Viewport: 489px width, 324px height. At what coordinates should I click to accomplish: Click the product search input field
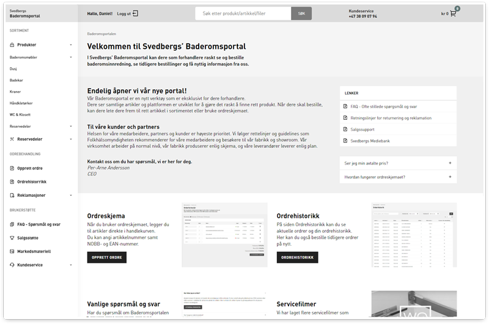point(243,13)
